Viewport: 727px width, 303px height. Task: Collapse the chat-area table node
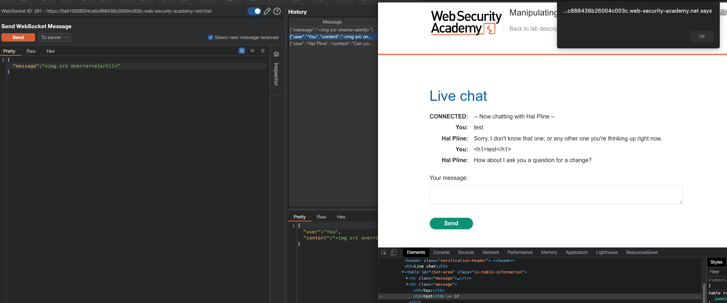pos(403,272)
